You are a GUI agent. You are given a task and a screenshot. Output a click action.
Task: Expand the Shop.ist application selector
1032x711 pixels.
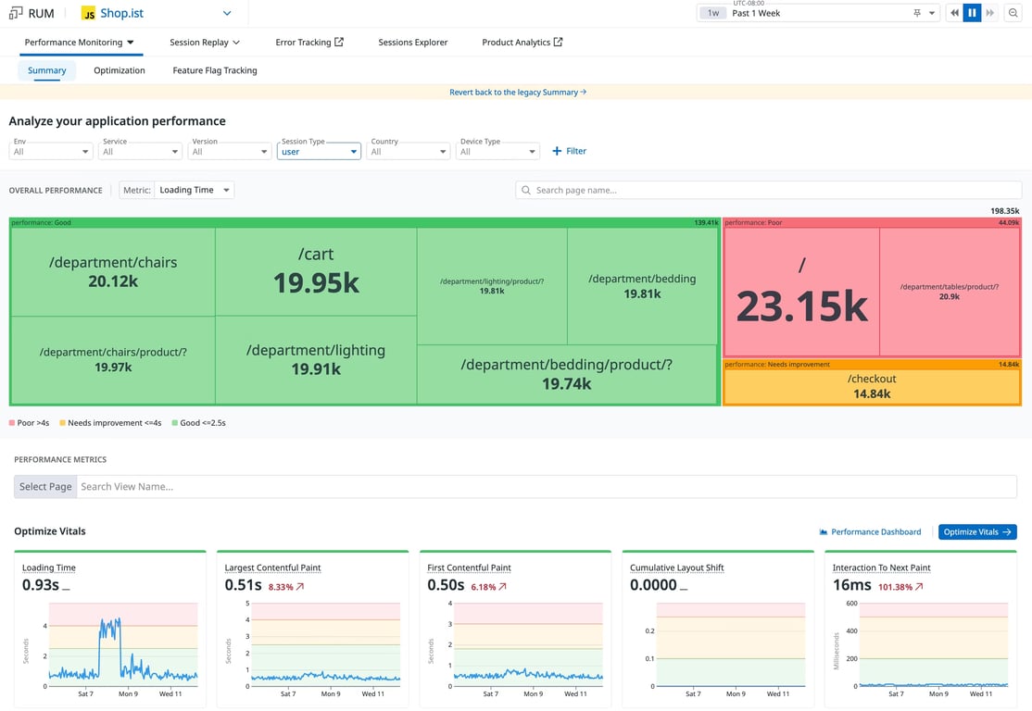coord(227,14)
